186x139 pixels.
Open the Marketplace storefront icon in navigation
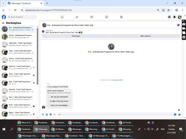tap(106, 17)
